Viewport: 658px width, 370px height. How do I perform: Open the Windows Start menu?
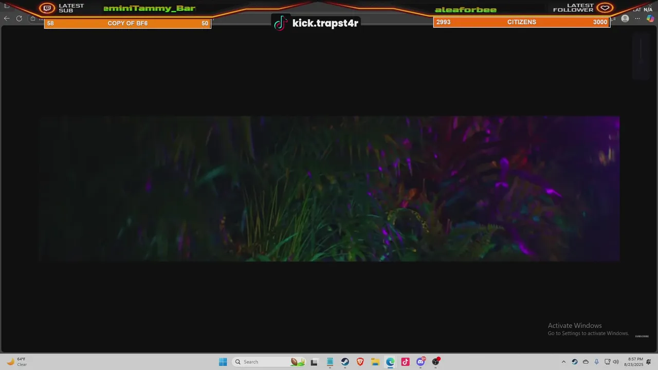(223, 362)
